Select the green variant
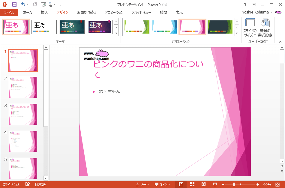 [x=136, y=27]
